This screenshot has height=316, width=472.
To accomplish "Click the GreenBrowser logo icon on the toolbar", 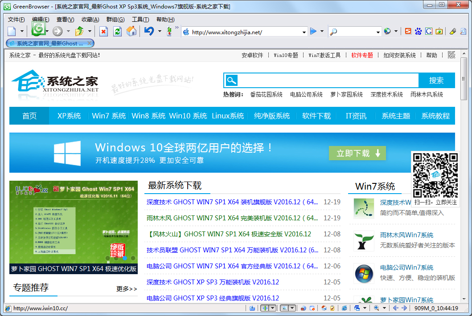I will pyautogui.click(x=38, y=31).
